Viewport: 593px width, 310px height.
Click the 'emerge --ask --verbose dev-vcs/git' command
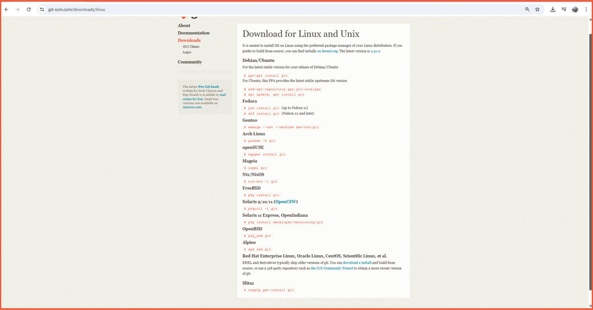point(281,127)
